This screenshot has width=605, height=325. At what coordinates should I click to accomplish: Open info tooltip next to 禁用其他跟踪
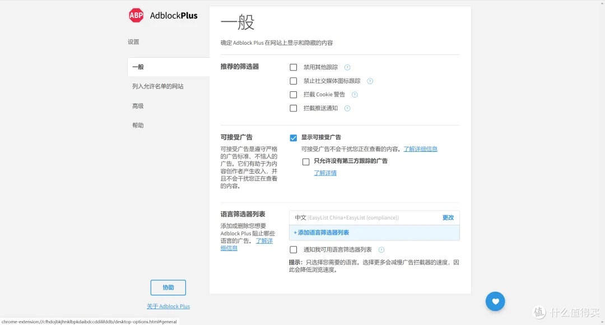tap(347, 67)
